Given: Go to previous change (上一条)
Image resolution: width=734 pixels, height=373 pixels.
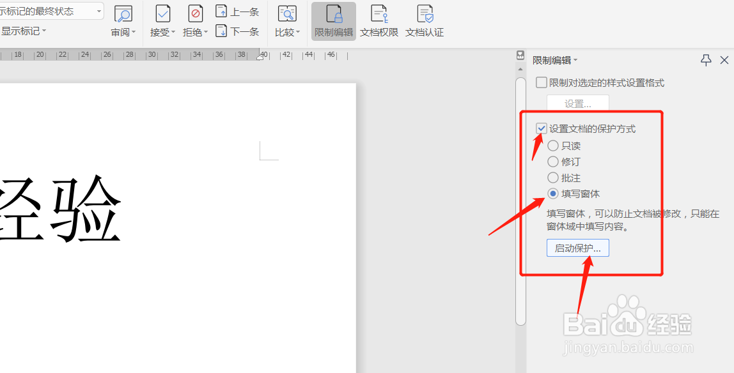Looking at the screenshot, I should pos(237,11).
